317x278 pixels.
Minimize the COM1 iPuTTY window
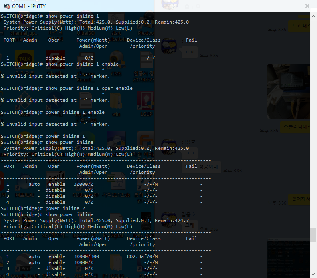point(271,6)
